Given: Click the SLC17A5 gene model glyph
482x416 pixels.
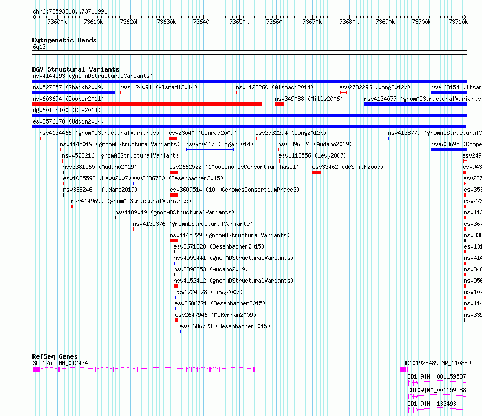Looking at the screenshot, I should coord(144,369).
